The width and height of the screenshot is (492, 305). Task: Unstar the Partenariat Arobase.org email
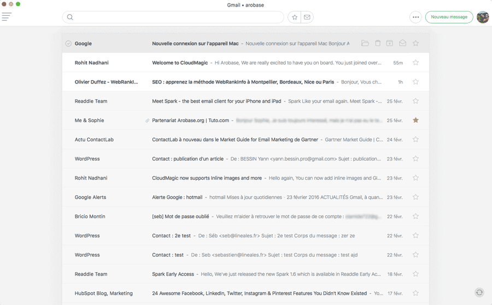coord(416,120)
